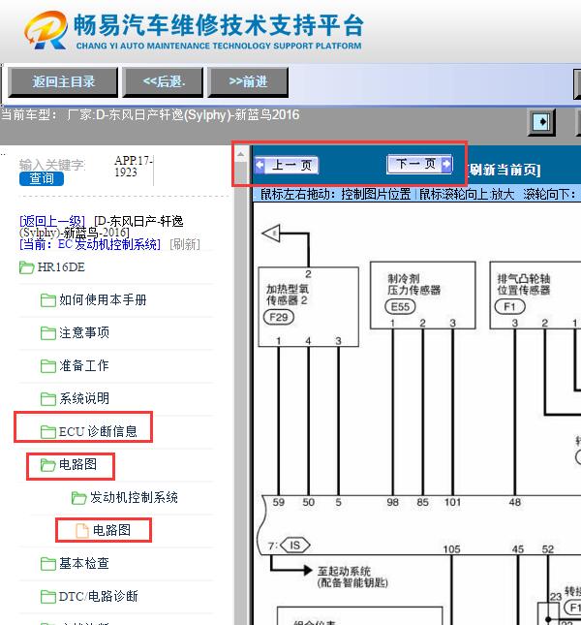Go forward with the >>前进 button
This screenshot has height=625, width=581.
248,82
